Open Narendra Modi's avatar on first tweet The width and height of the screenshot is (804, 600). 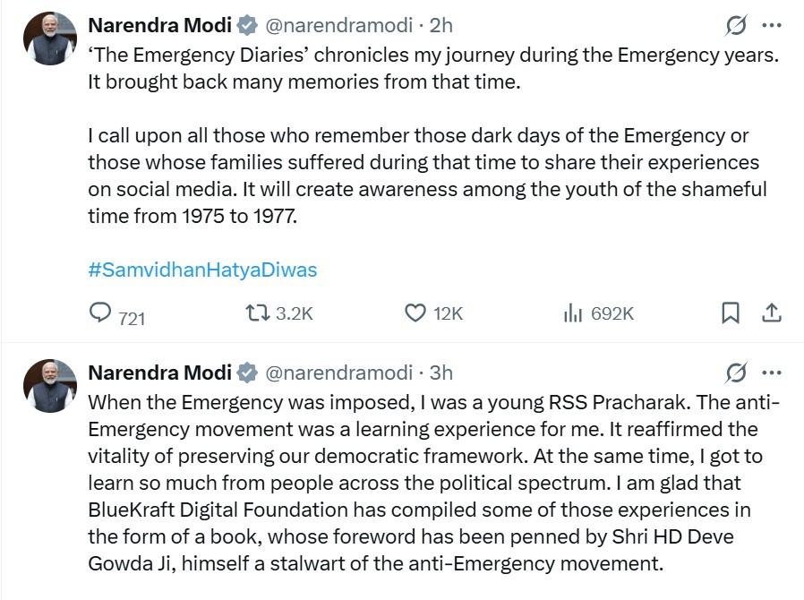50,39
